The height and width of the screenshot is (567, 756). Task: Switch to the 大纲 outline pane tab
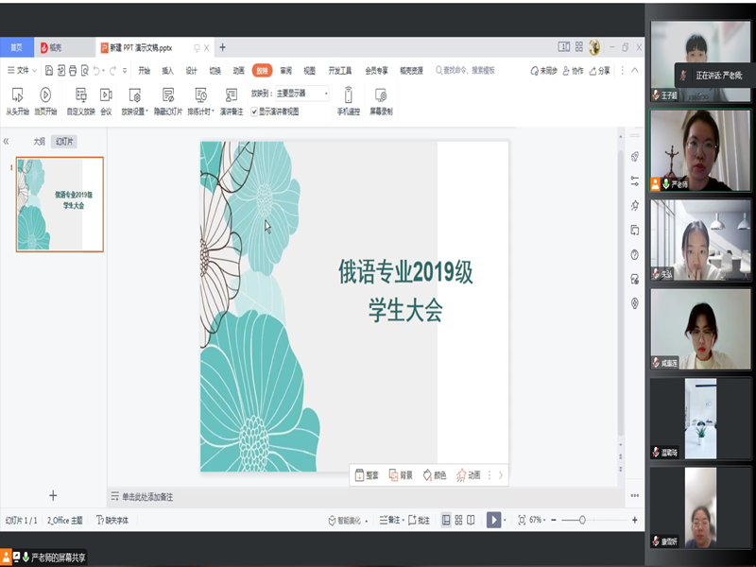39,141
